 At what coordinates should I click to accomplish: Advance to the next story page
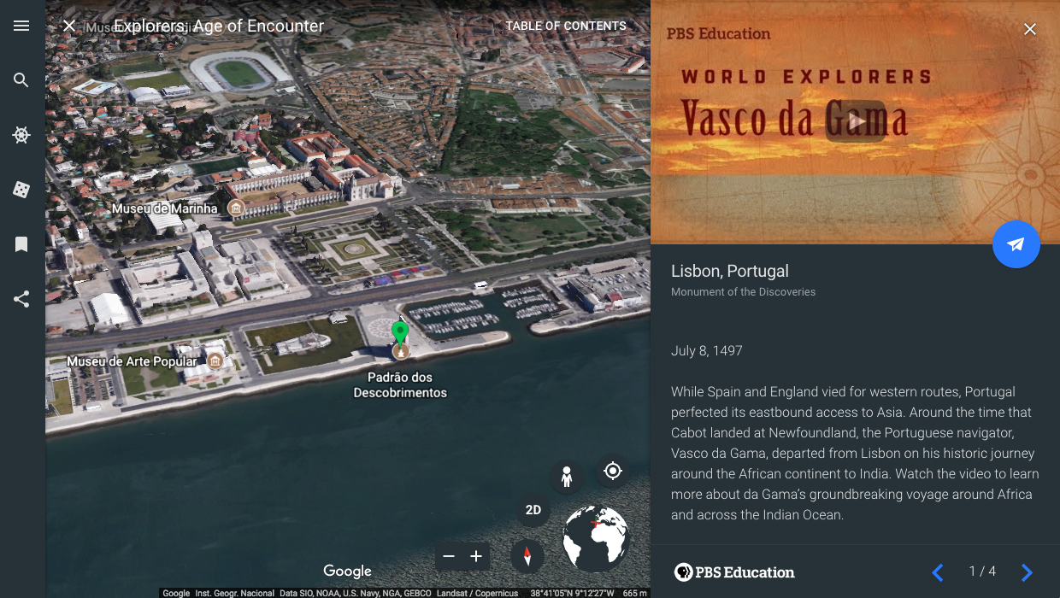tap(1027, 572)
